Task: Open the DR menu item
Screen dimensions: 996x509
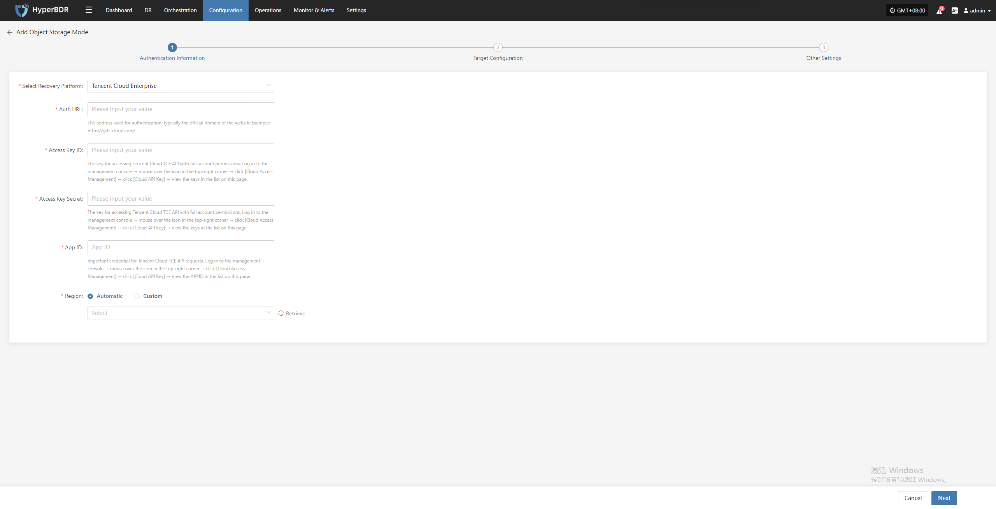Action: click(148, 10)
